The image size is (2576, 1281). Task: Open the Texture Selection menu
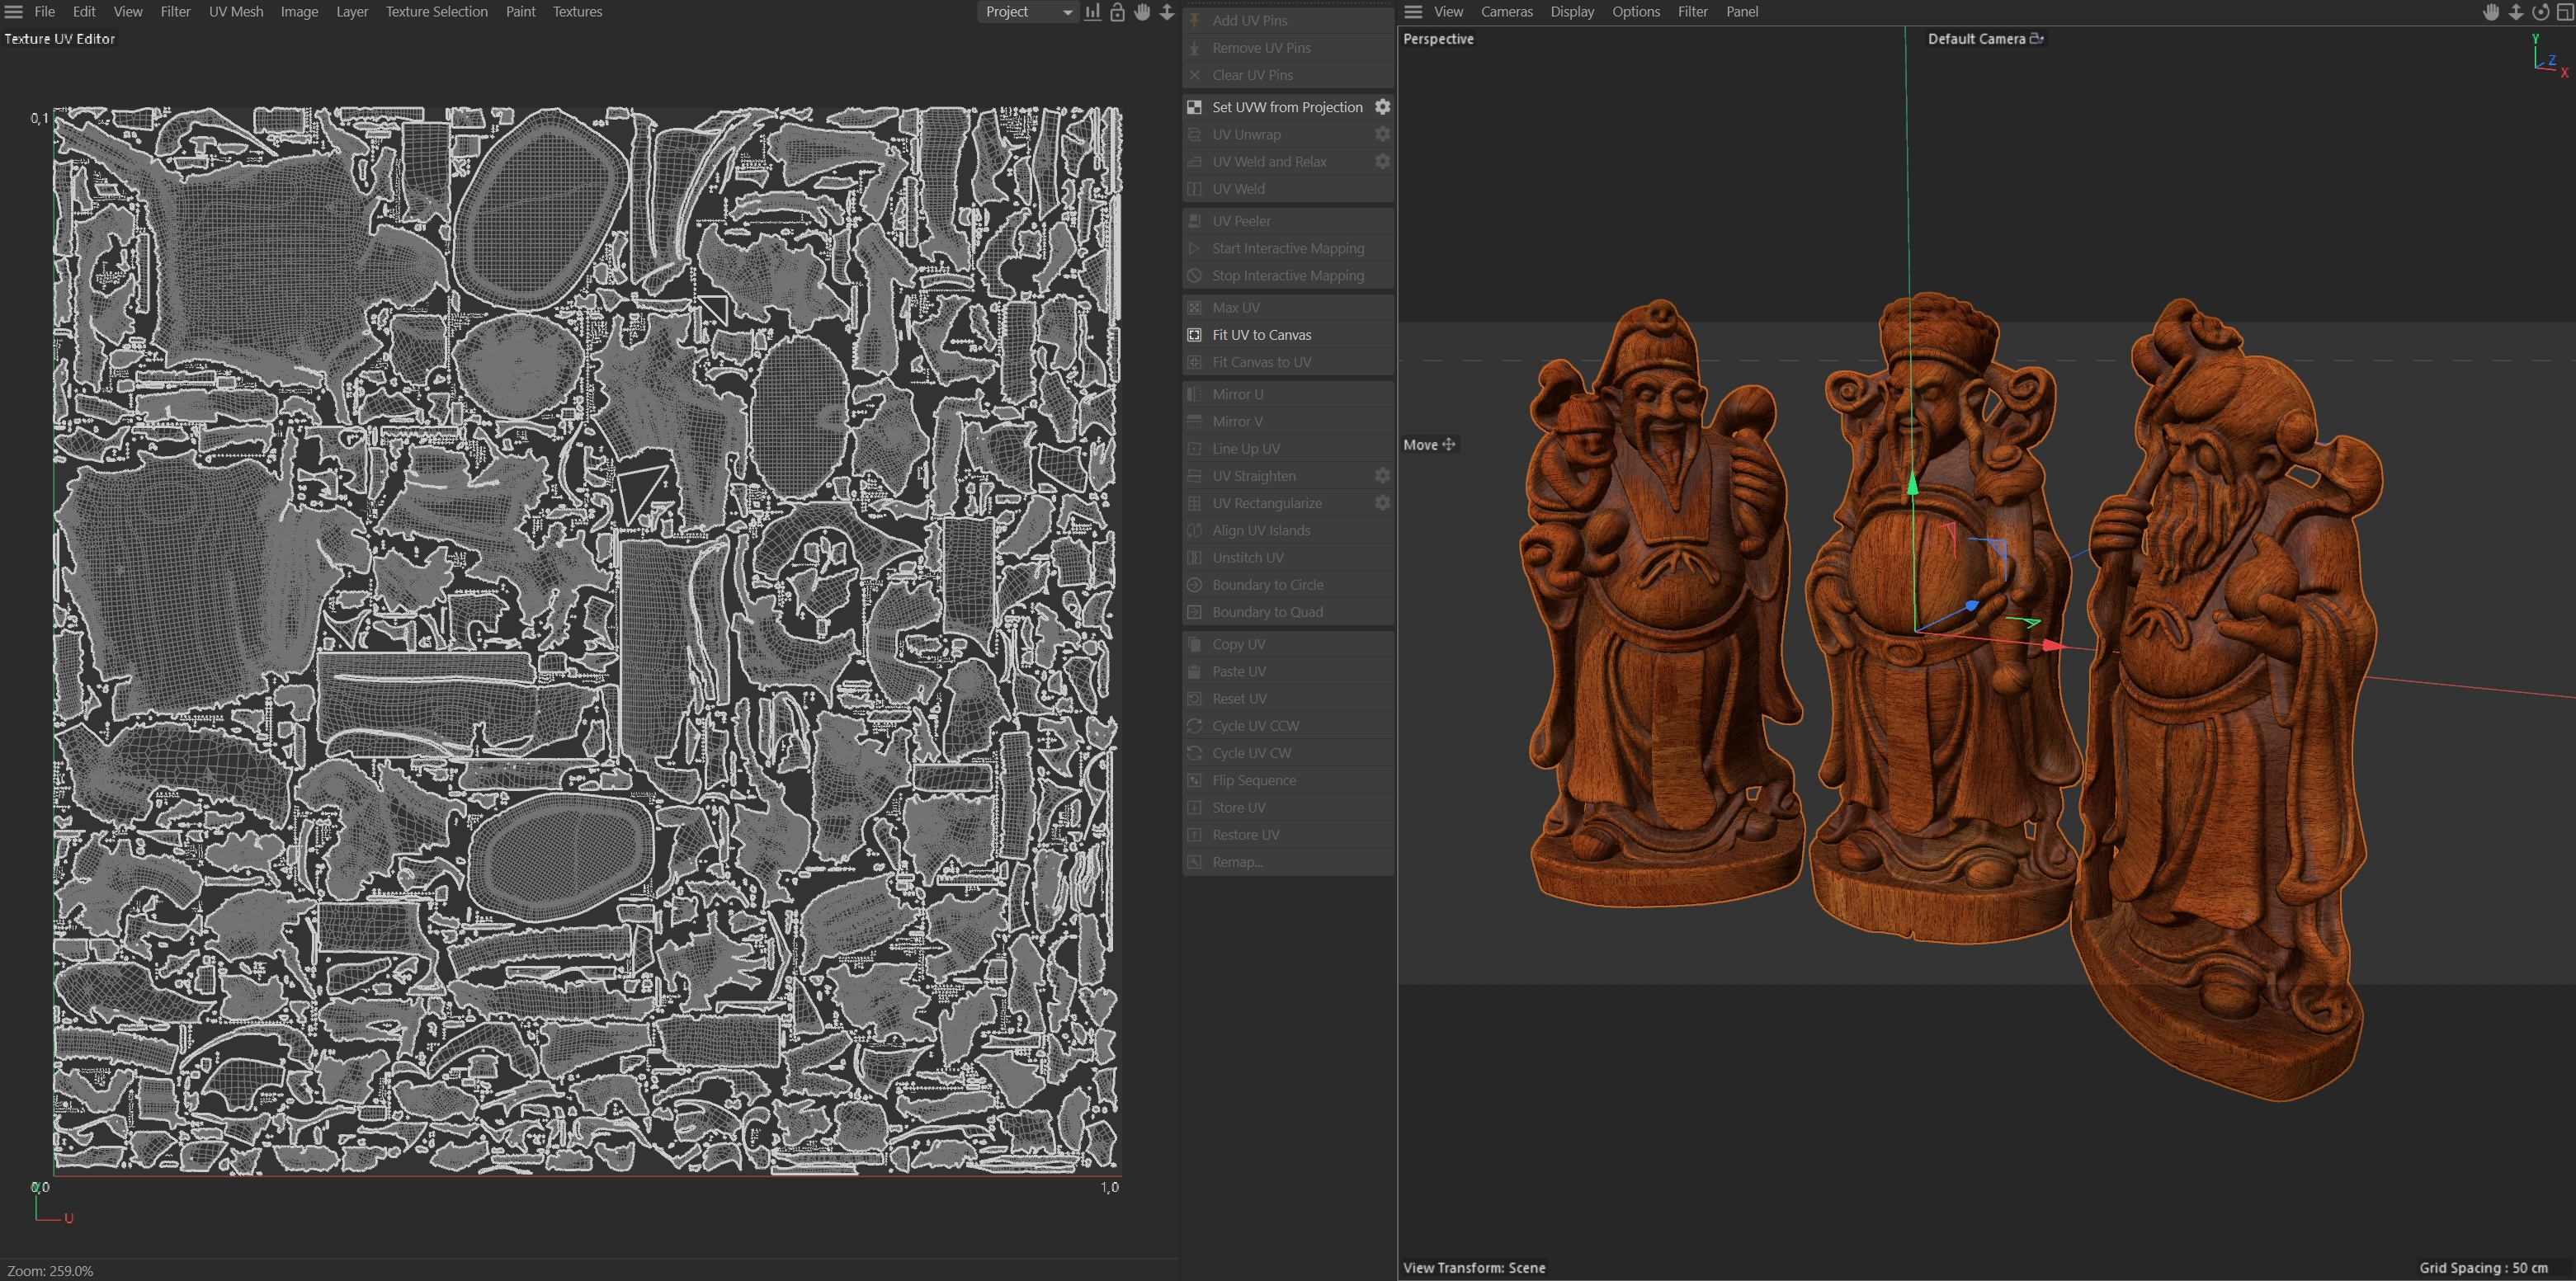tap(436, 12)
